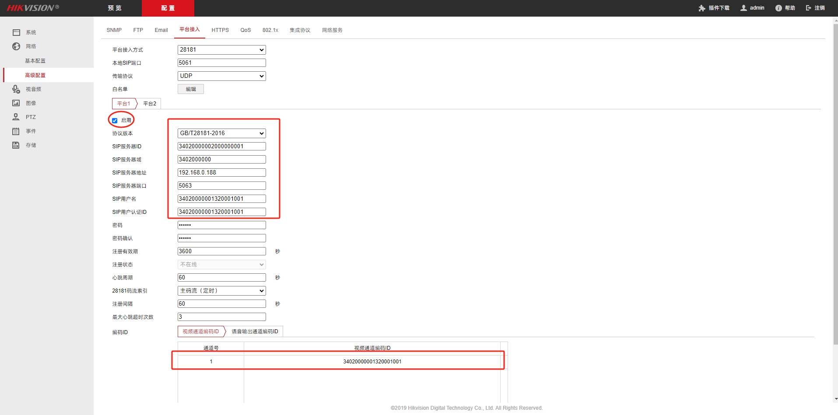Open the 平台接入方式 dropdown showing 28181
This screenshot has height=415, width=838.
point(222,50)
